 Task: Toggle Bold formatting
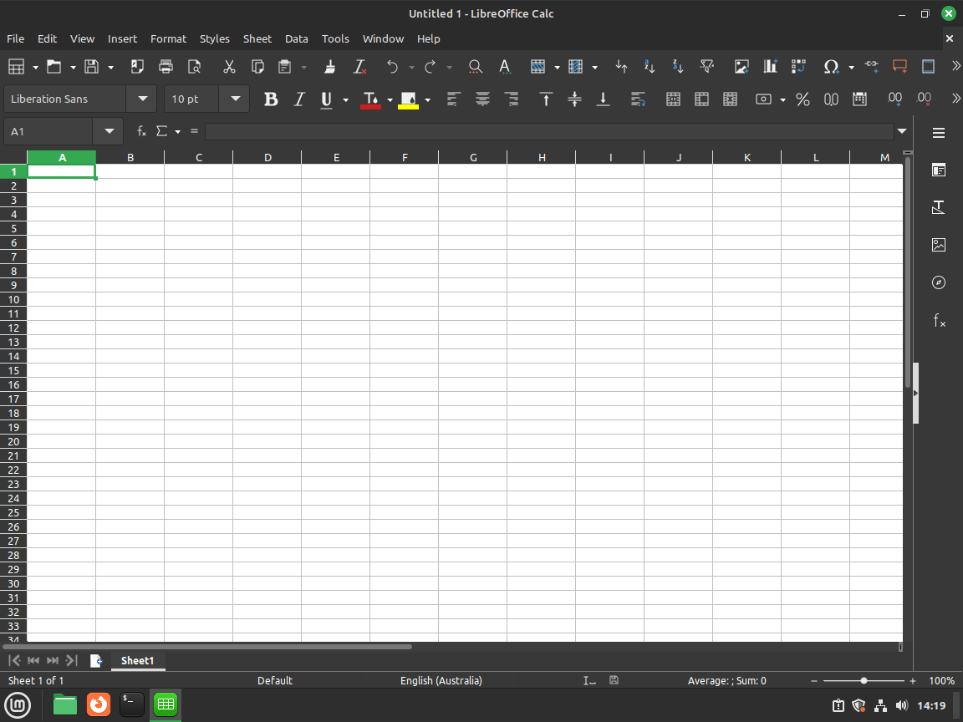270,99
